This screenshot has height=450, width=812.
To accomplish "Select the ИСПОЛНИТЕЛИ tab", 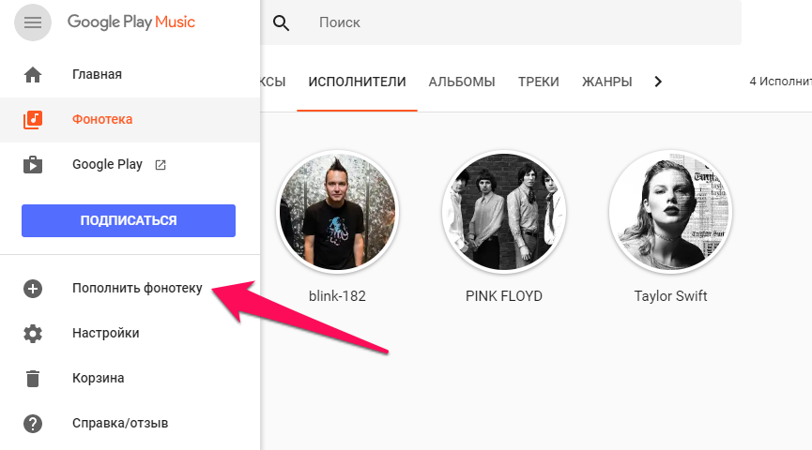I will 357,82.
